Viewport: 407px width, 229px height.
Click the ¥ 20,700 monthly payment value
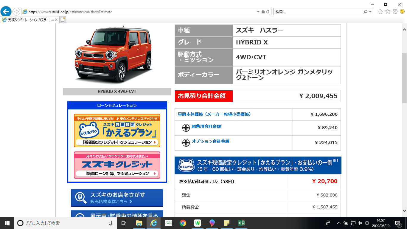pos(324,181)
